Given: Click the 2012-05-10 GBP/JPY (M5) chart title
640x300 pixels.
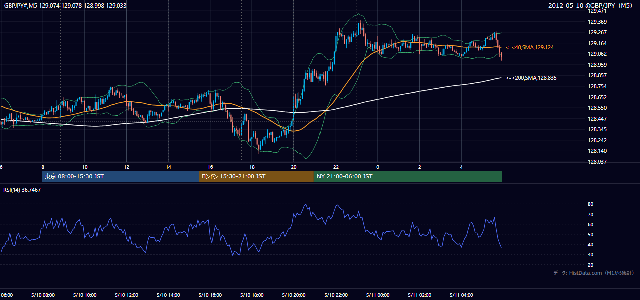Looking at the screenshot, I should pyautogui.click(x=591, y=6).
